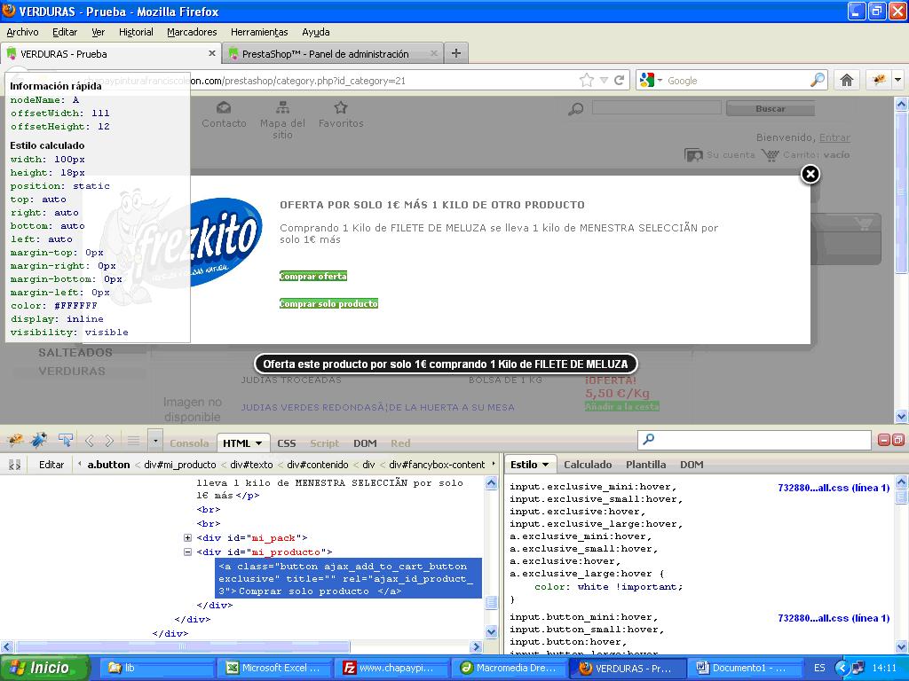
Task: Switch to the PrestaShop Panel de administración tab
Action: [334, 53]
